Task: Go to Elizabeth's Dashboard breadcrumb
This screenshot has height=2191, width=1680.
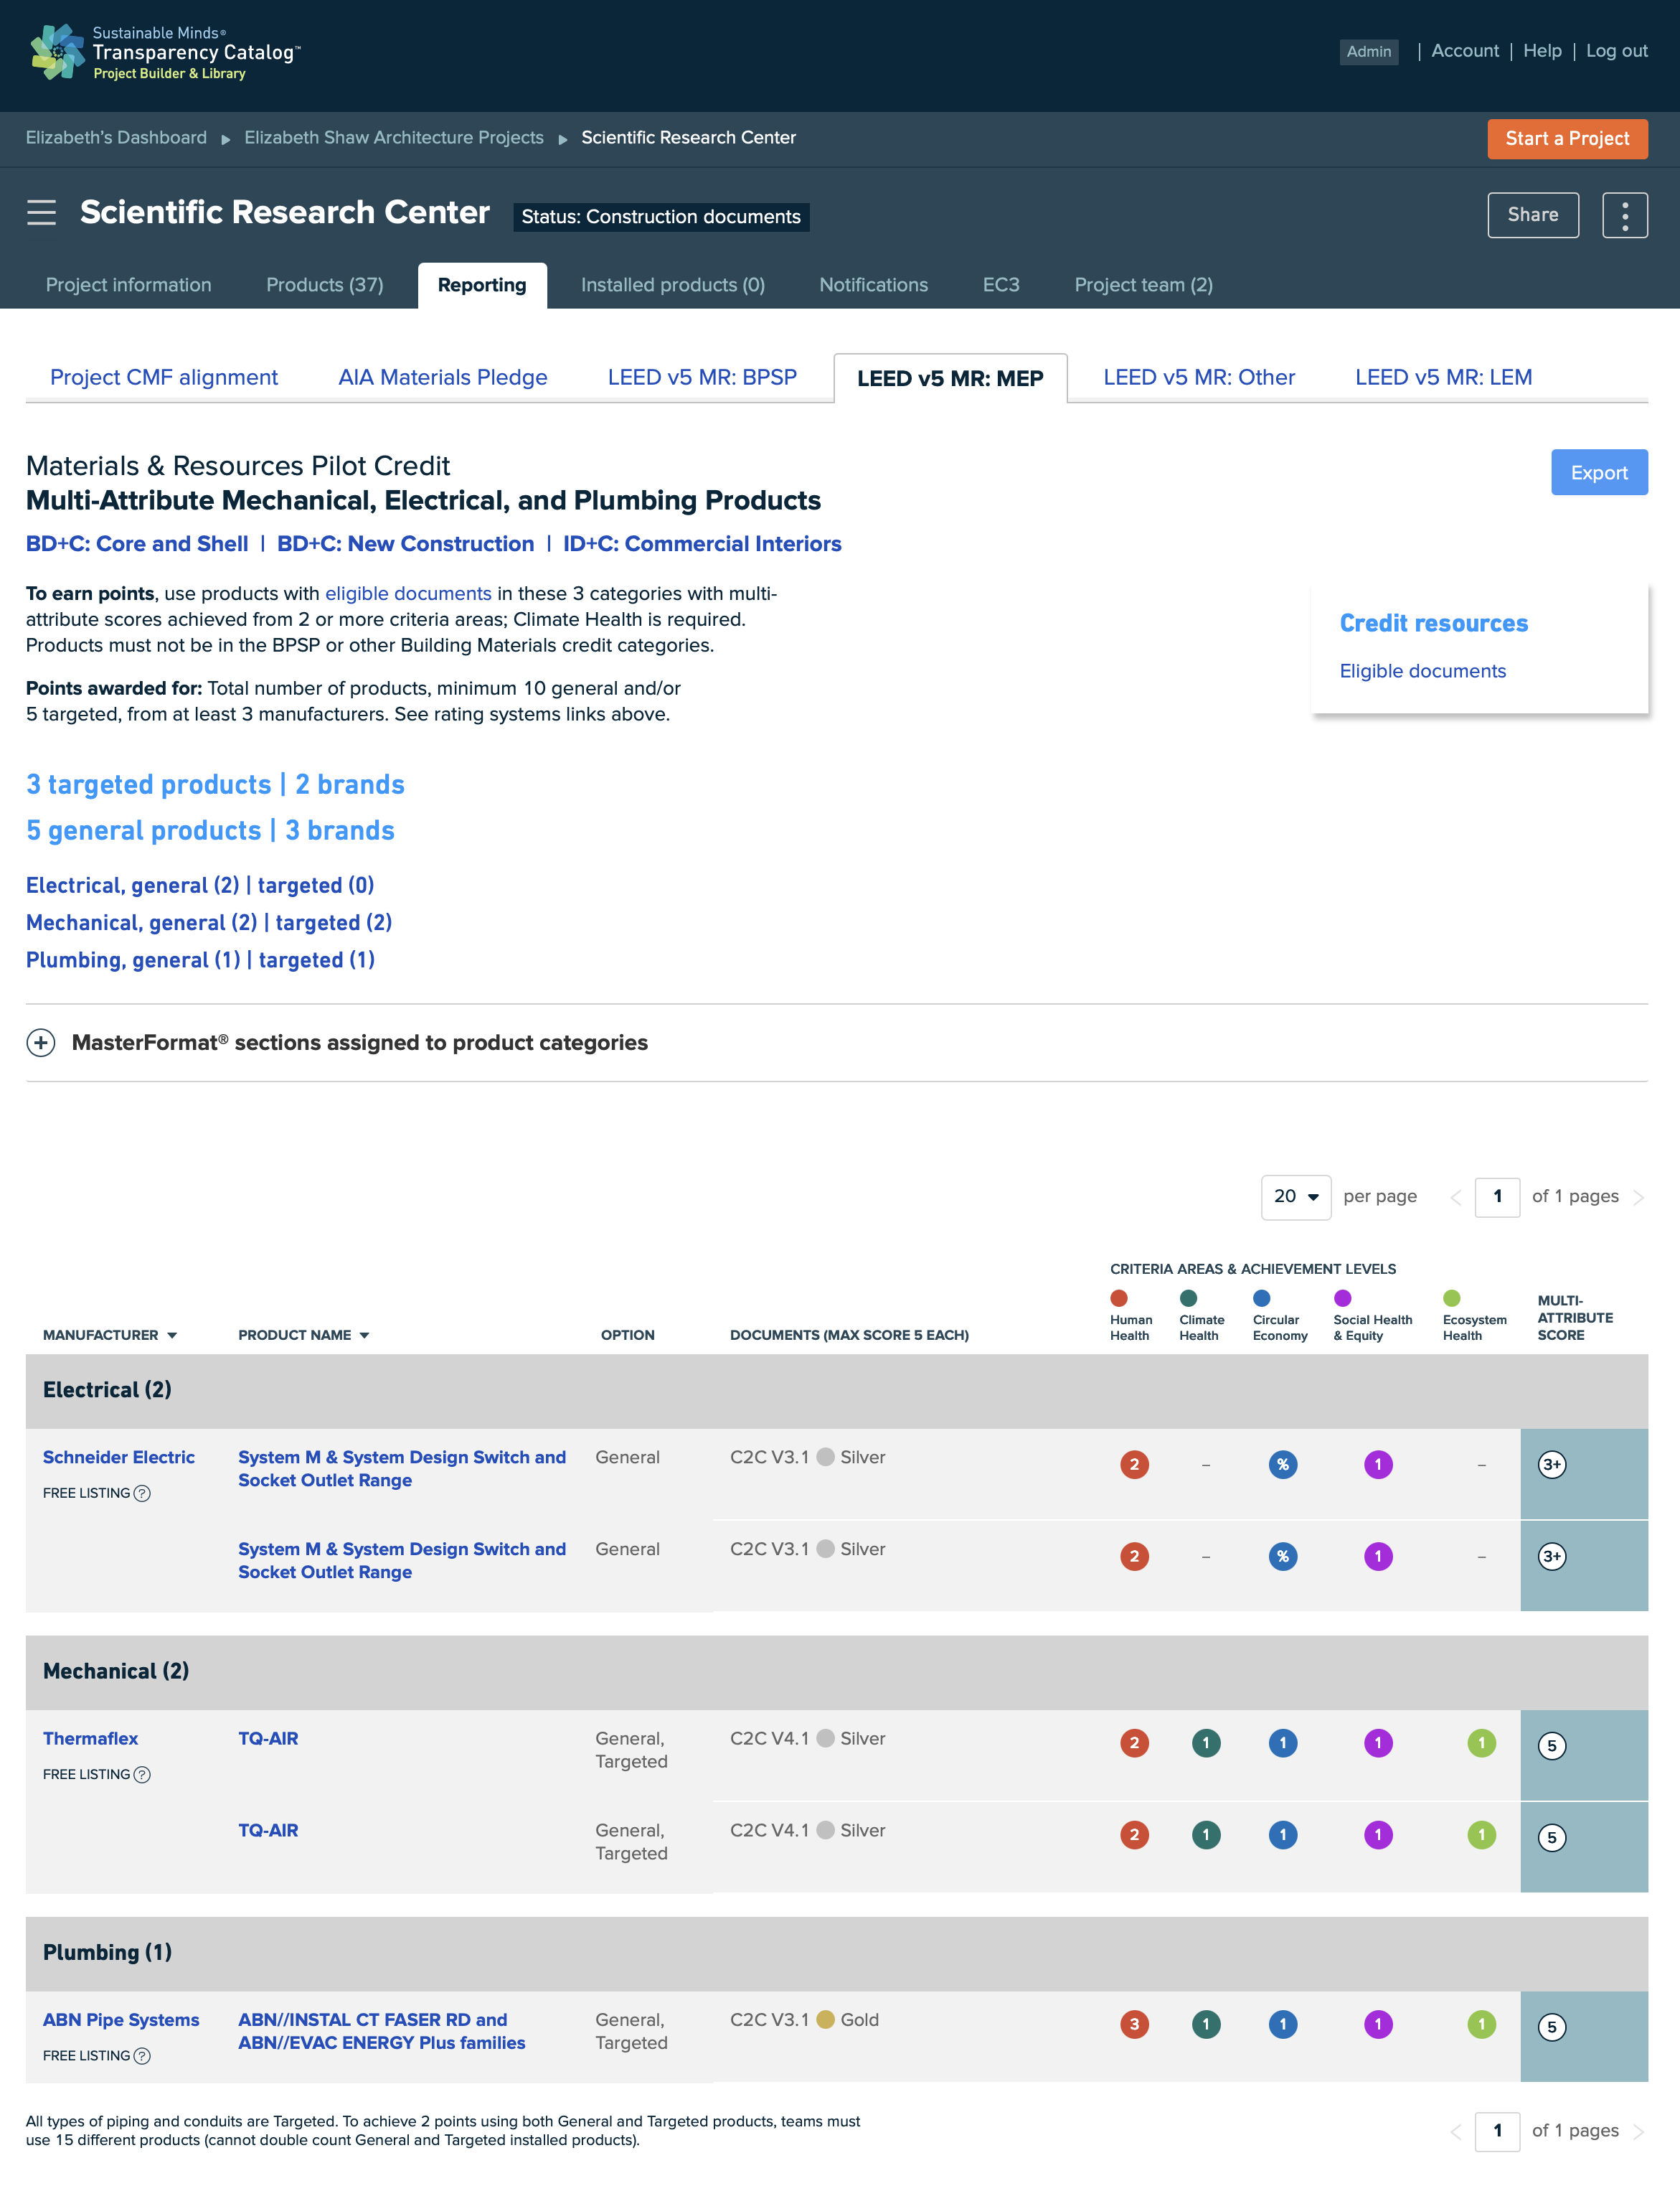Action: coord(116,138)
